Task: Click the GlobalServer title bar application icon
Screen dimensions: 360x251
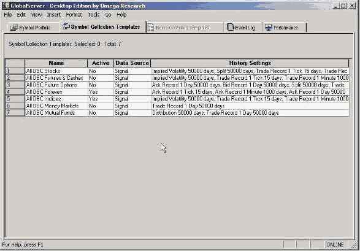Action: click(6, 6)
